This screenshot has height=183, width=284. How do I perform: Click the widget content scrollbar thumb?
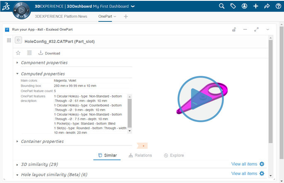pyautogui.click(x=271, y=92)
